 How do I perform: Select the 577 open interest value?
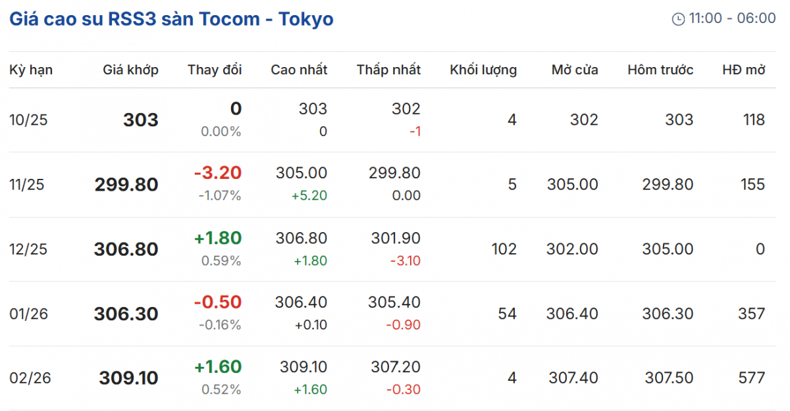[751, 378]
